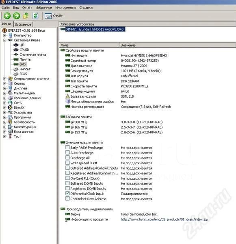236x244 pixels.
Task: Open the hynix.com product information link
Action: (x=165, y=220)
